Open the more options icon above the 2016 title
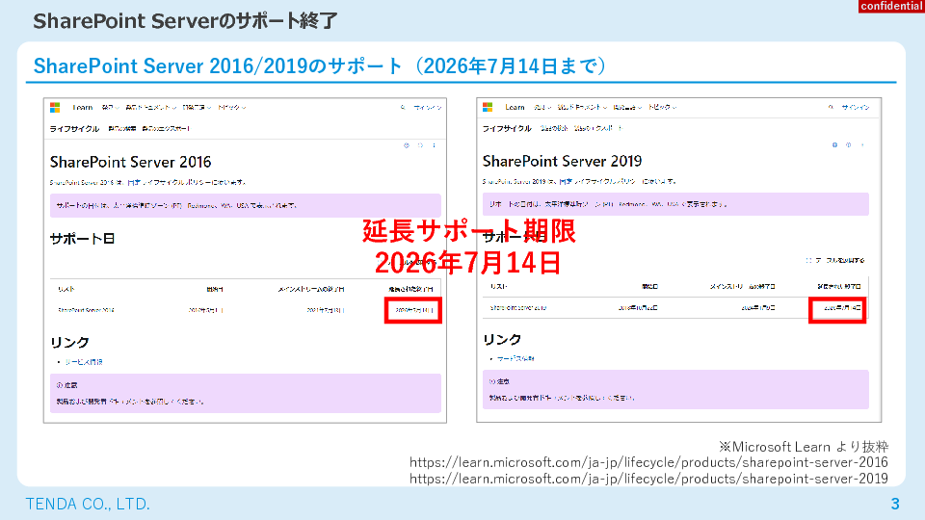The image size is (925, 520). click(433, 145)
